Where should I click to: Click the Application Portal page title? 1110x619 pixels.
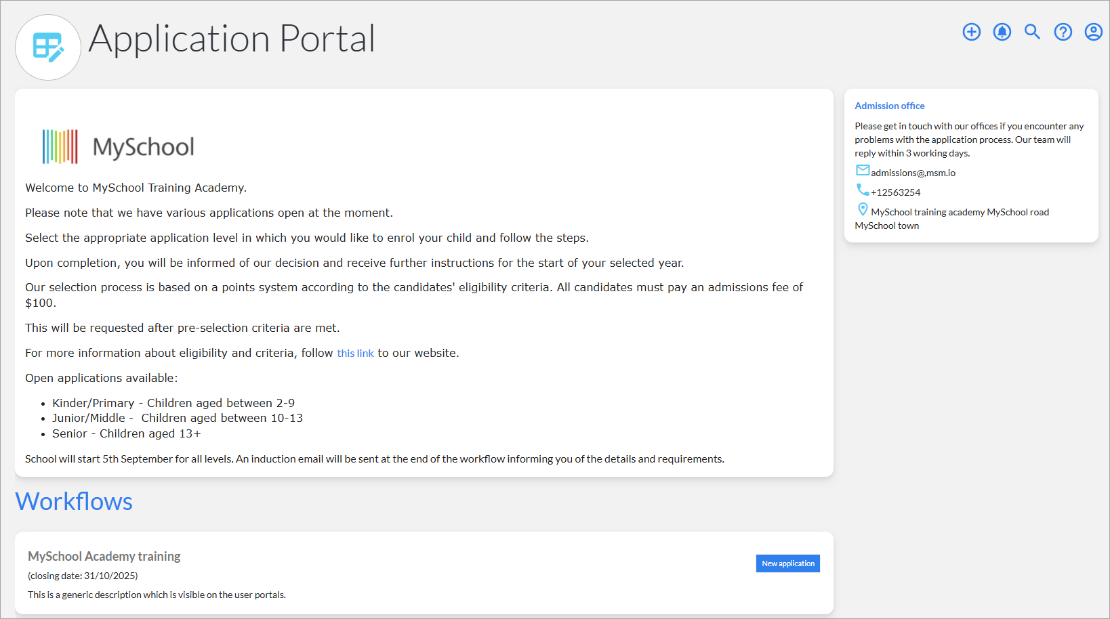tap(232, 39)
